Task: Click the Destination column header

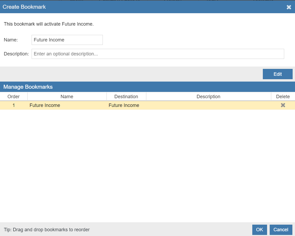Action: click(x=126, y=97)
